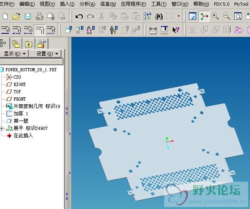250x209 pixels.
Task: Open the 信息(N) menu
Action: [108, 4]
